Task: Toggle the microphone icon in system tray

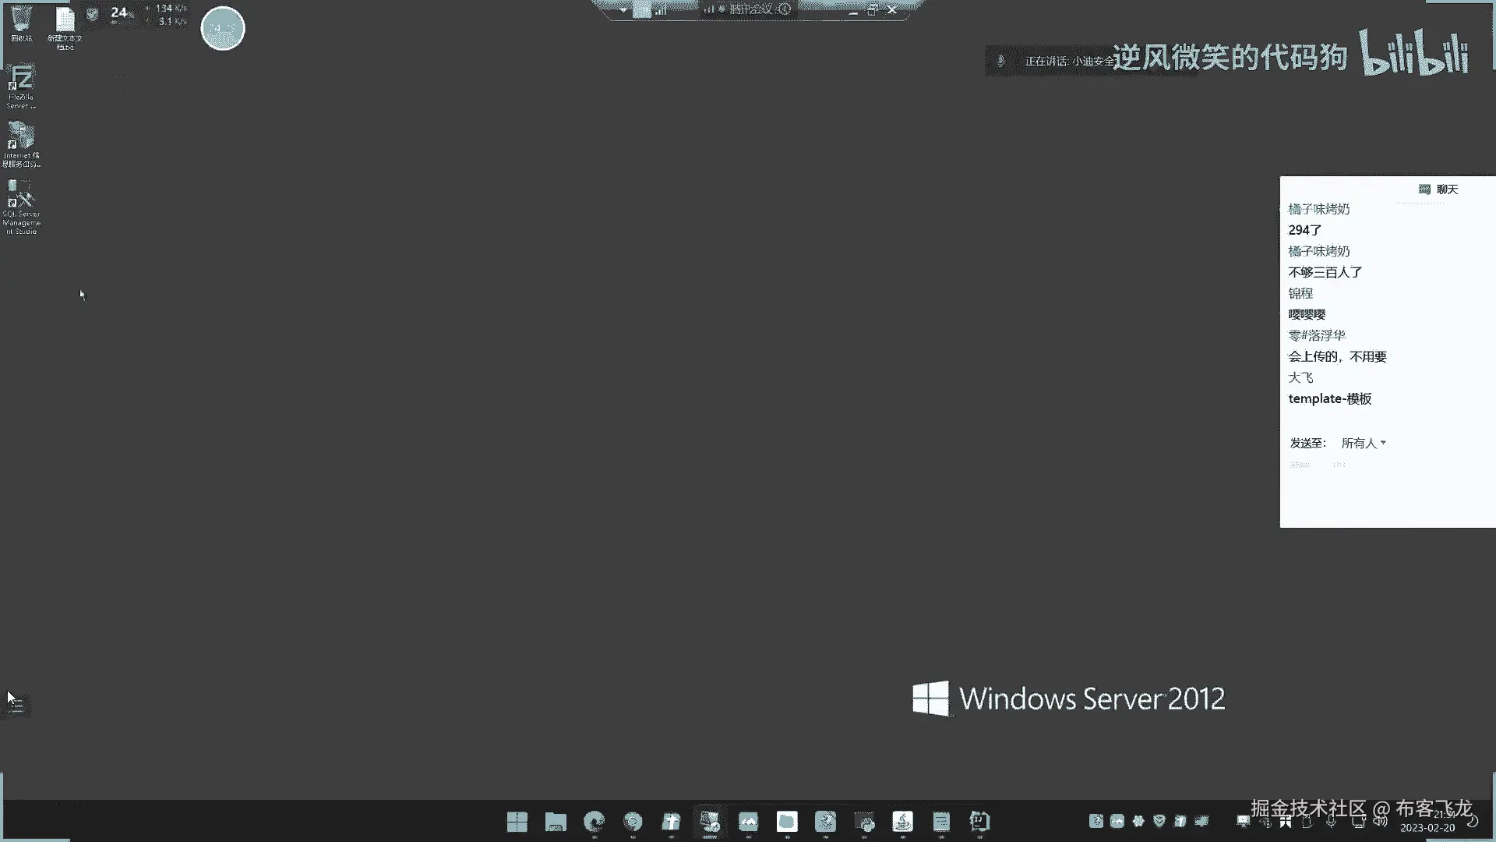Action: tap(1332, 821)
